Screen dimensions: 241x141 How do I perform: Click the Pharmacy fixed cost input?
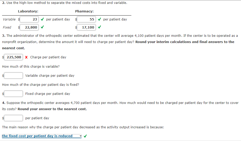coord(86,27)
